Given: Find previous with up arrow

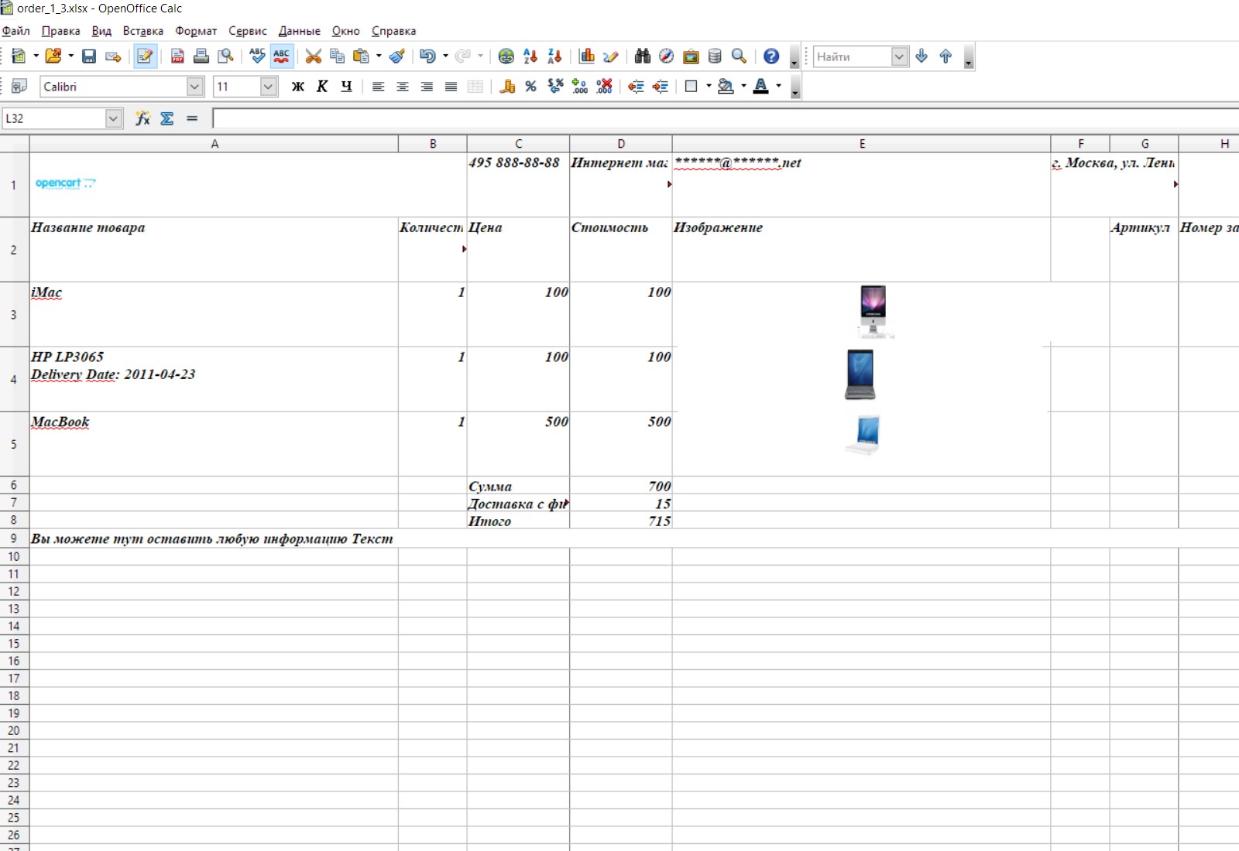Looking at the screenshot, I should point(946,56).
